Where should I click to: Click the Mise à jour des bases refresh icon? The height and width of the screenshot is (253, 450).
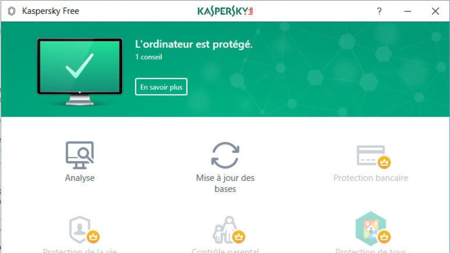225,155
